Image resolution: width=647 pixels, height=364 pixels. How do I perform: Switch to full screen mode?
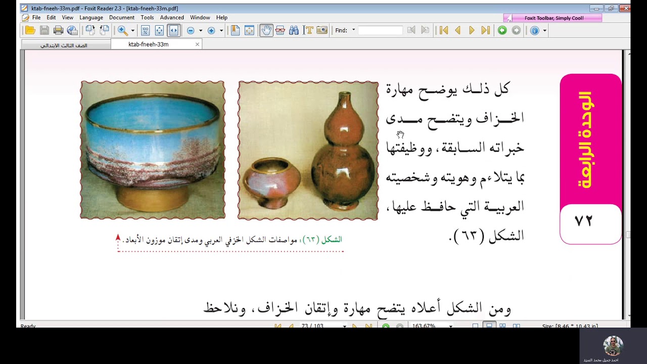point(249,30)
